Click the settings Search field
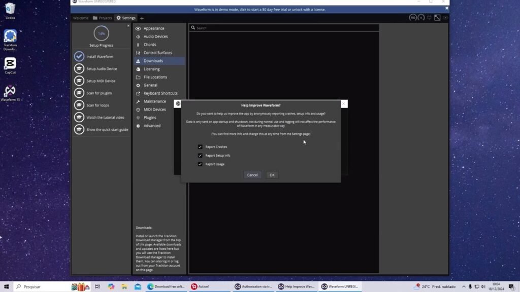 pyautogui.click(x=284, y=28)
